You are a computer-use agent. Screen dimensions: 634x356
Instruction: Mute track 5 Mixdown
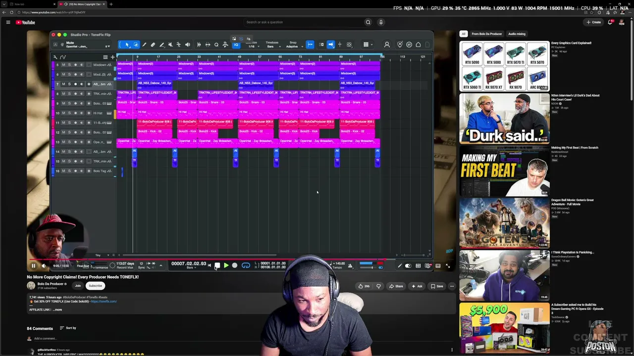pyautogui.click(x=63, y=65)
